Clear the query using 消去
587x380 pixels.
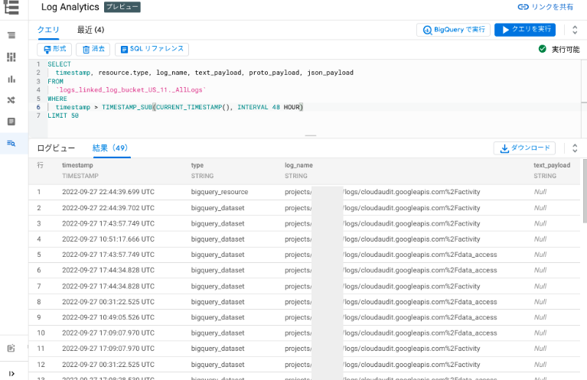pos(93,49)
